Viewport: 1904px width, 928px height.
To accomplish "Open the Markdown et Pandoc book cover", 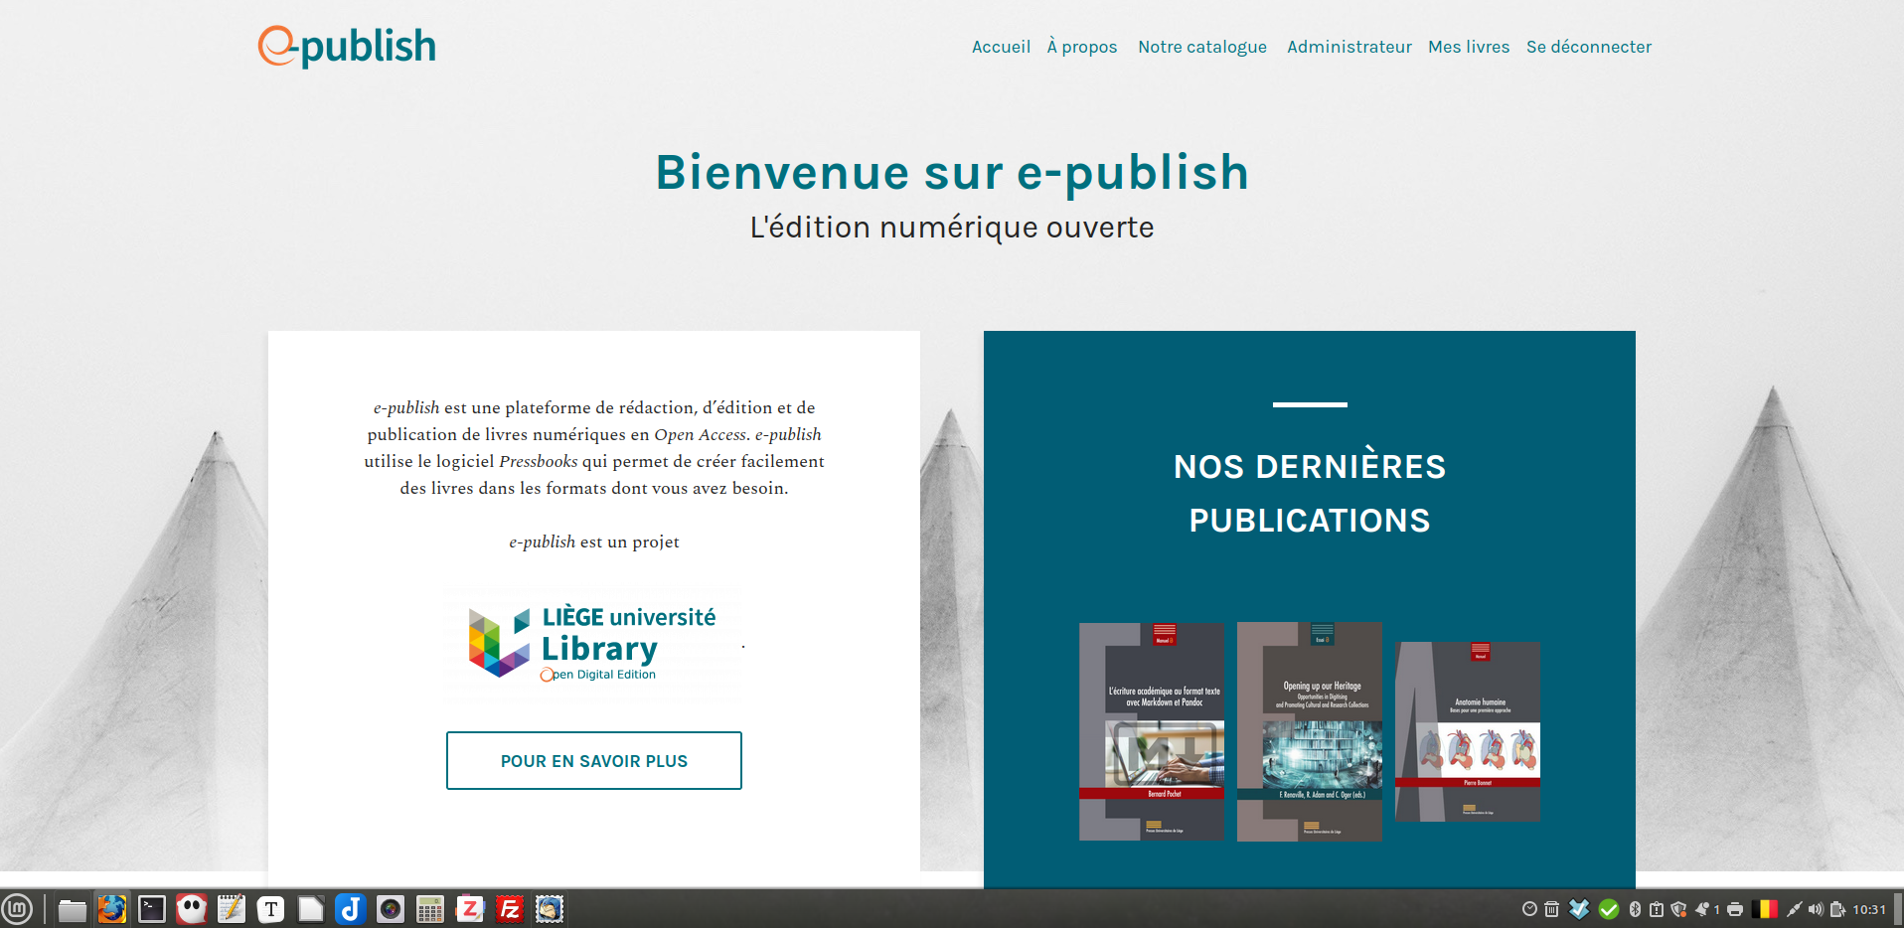I will [x=1151, y=731].
